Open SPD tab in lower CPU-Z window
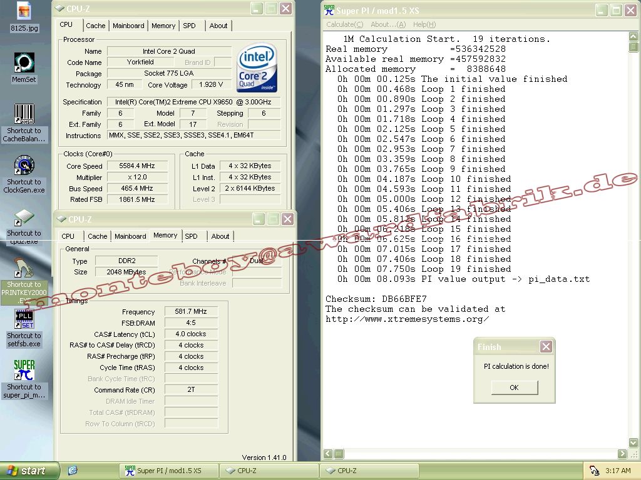 pyautogui.click(x=192, y=236)
